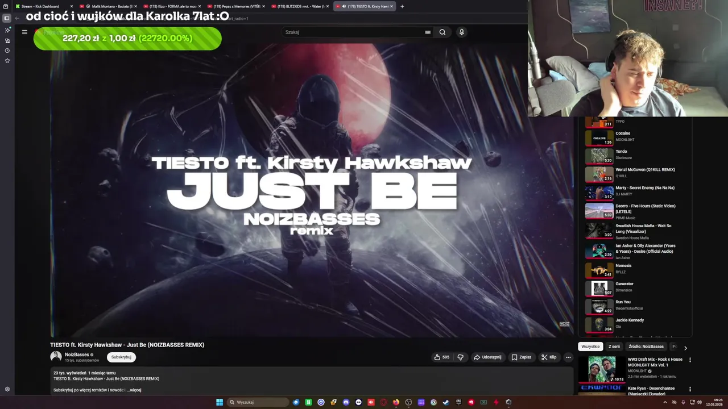The width and height of the screenshot is (728, 409).
Task: Open Epic Games launcher from taskbar
Action: (458, 402)
